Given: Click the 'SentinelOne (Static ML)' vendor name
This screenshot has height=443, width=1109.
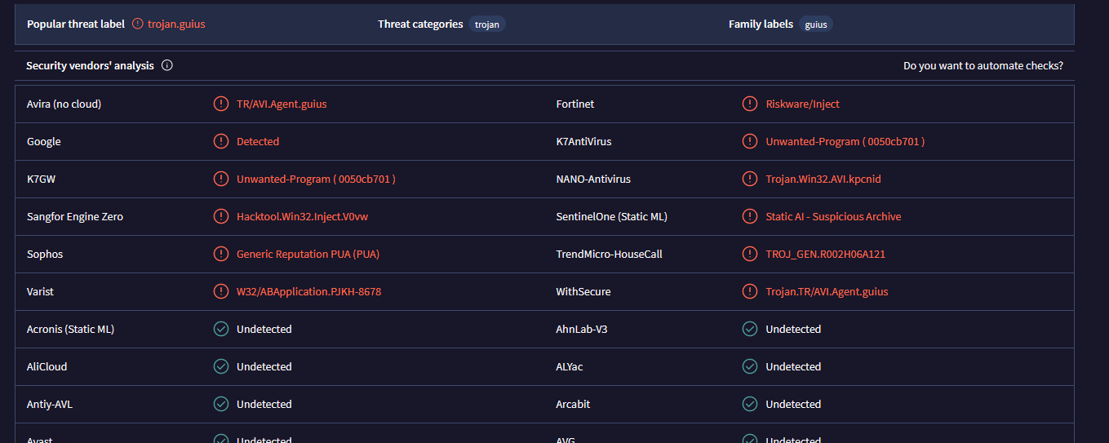Looking at the screenshot, I should pyautogui.click(x=611, y=216).
